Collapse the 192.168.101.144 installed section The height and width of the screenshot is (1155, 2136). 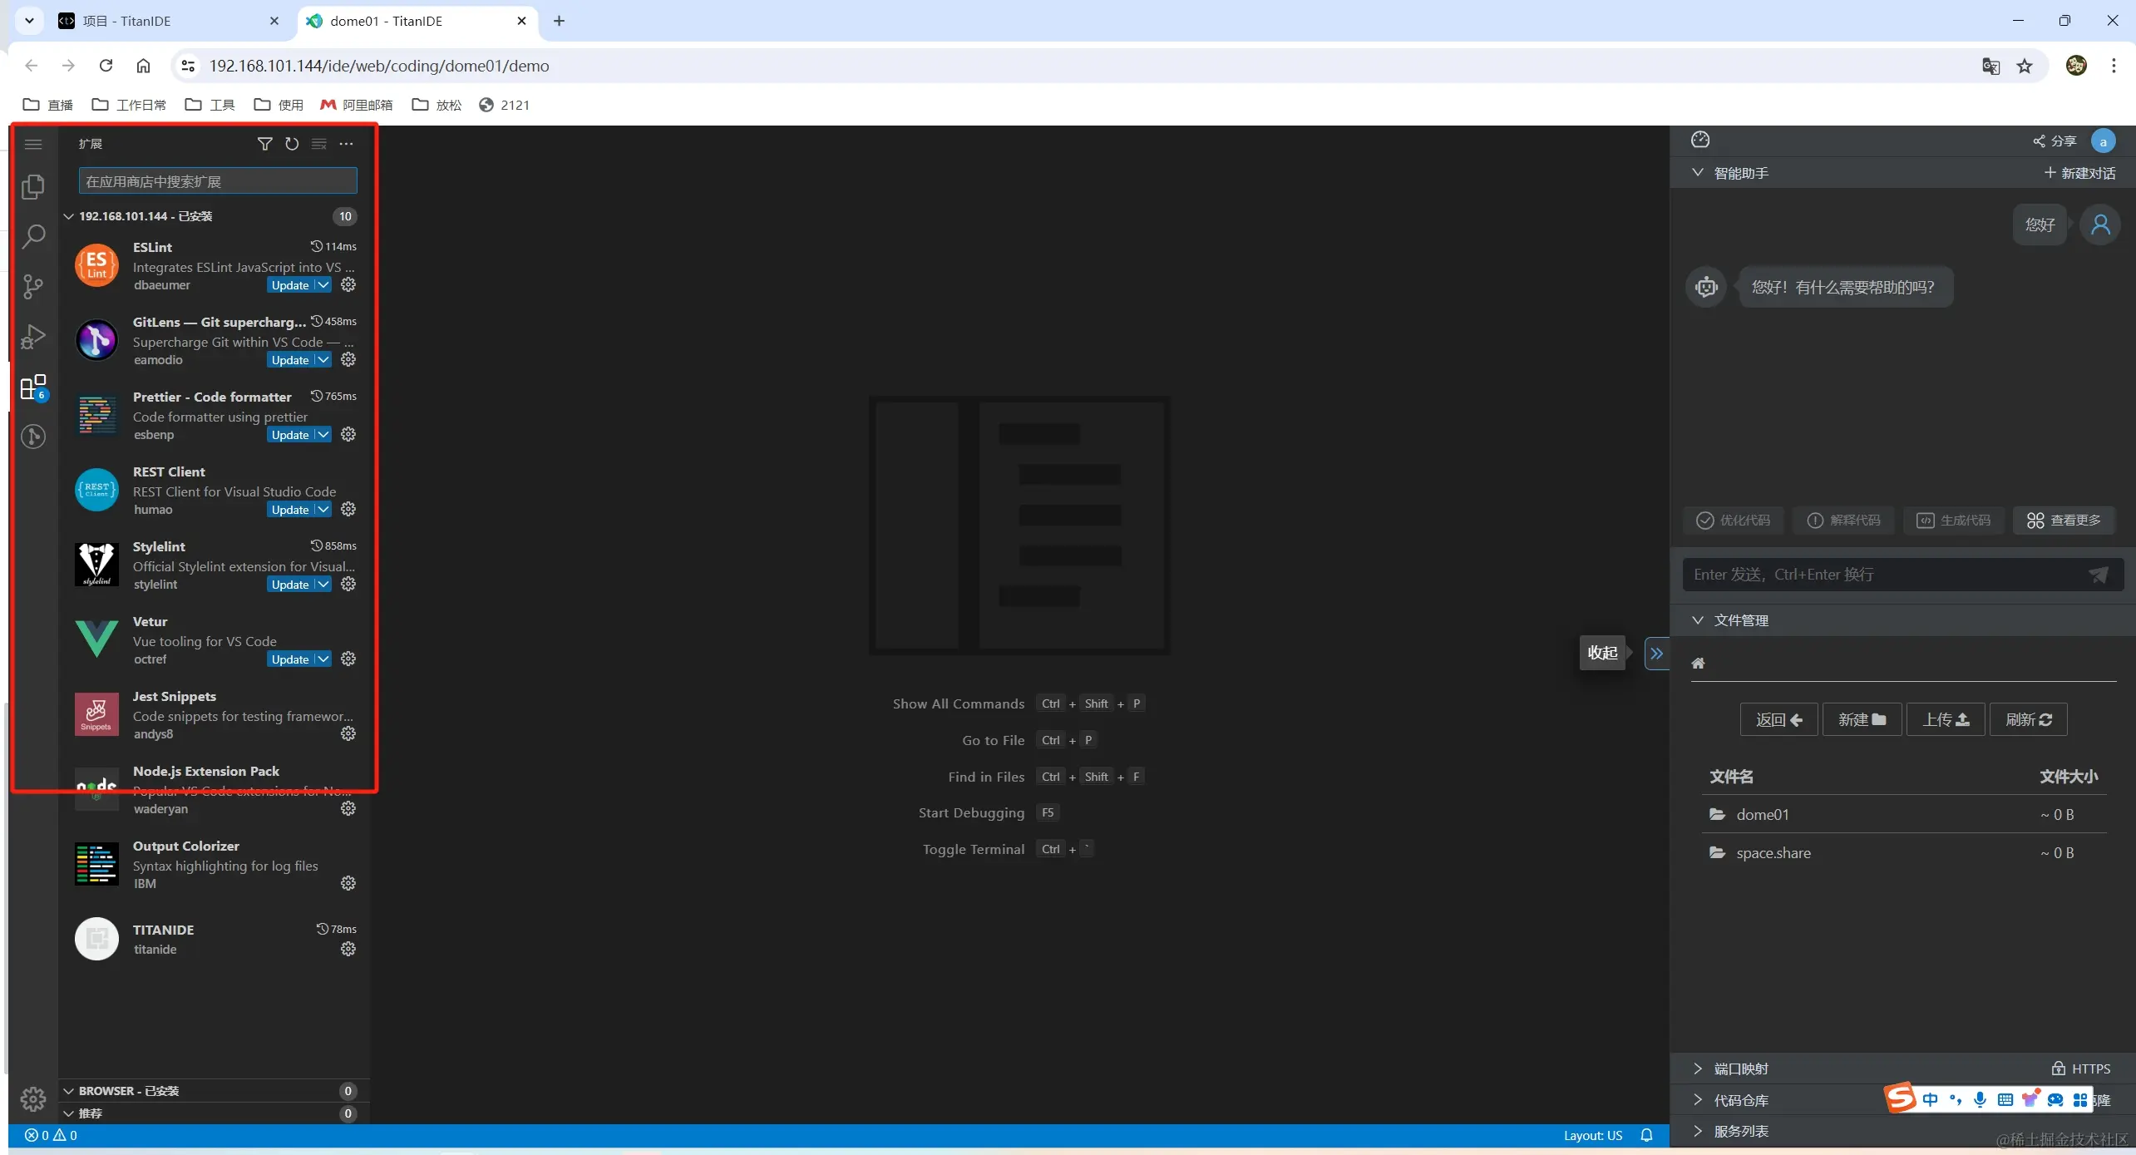point(69,216)
